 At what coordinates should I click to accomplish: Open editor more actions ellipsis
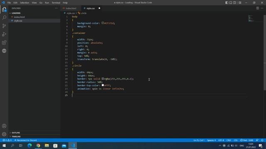click(262, 8)
